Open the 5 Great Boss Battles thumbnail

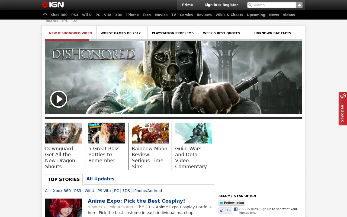pyautogui.click(x=107, y=133)
